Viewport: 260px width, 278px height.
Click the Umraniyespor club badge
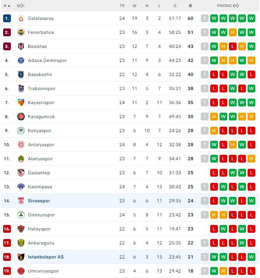[x=21, y=271]
